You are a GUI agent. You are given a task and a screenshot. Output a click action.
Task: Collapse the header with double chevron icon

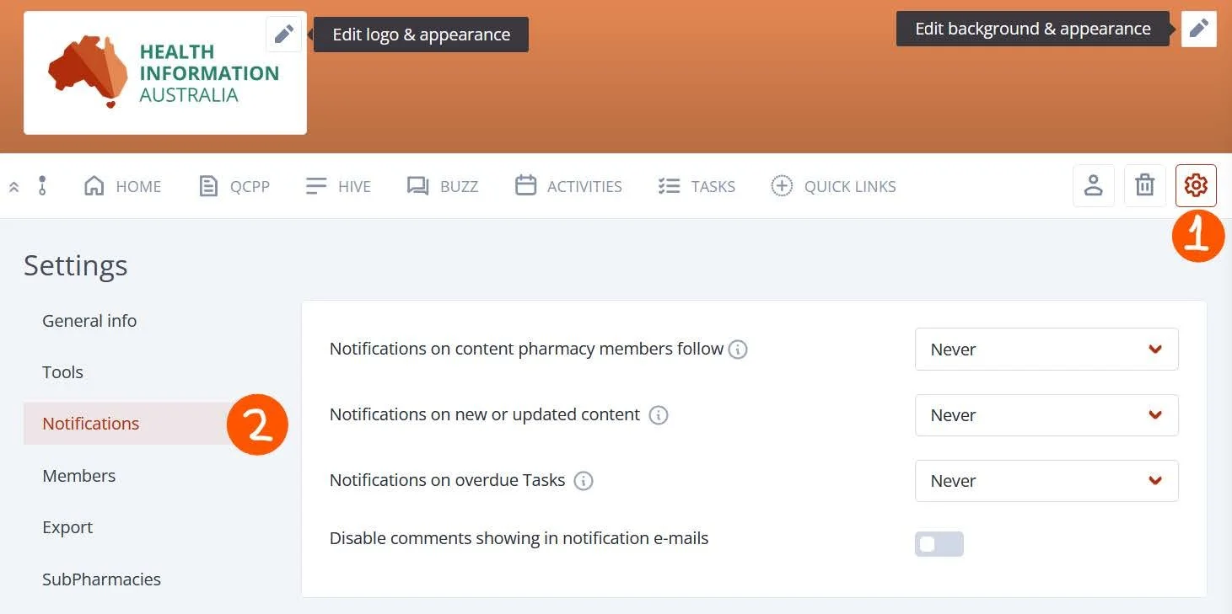click(x=14, y=187)
